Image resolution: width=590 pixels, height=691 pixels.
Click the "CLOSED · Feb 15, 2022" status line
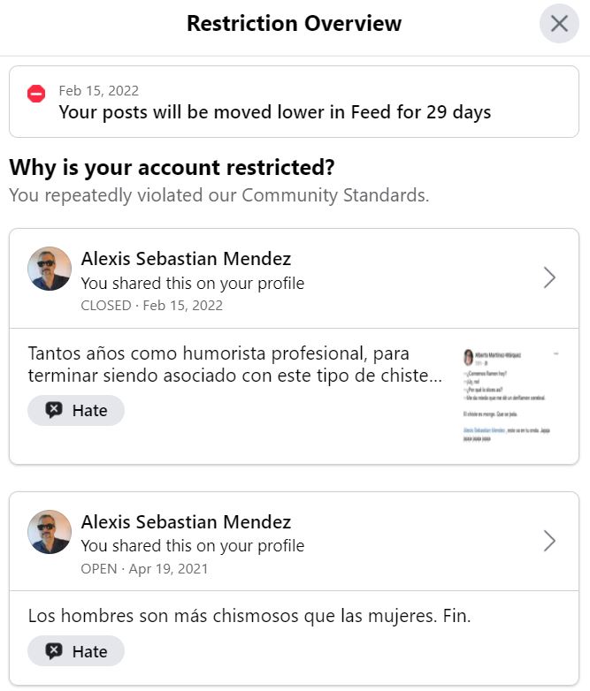coord(151,306)
